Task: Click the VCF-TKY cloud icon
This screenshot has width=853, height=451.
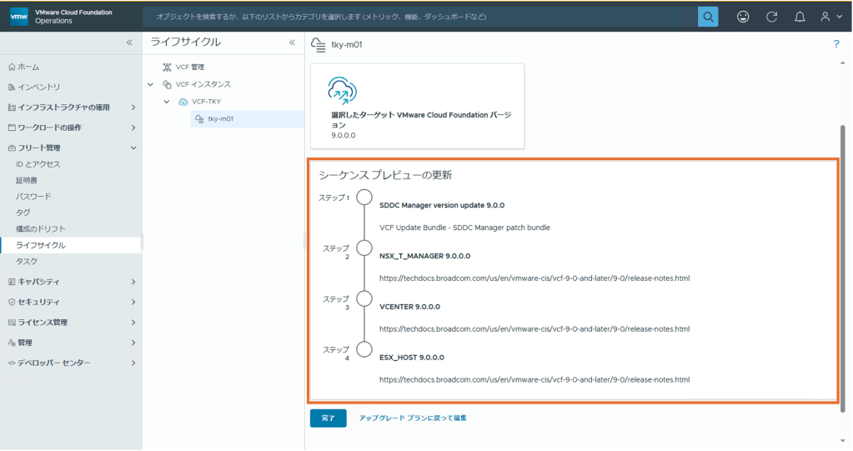Action: click(183, 102)
